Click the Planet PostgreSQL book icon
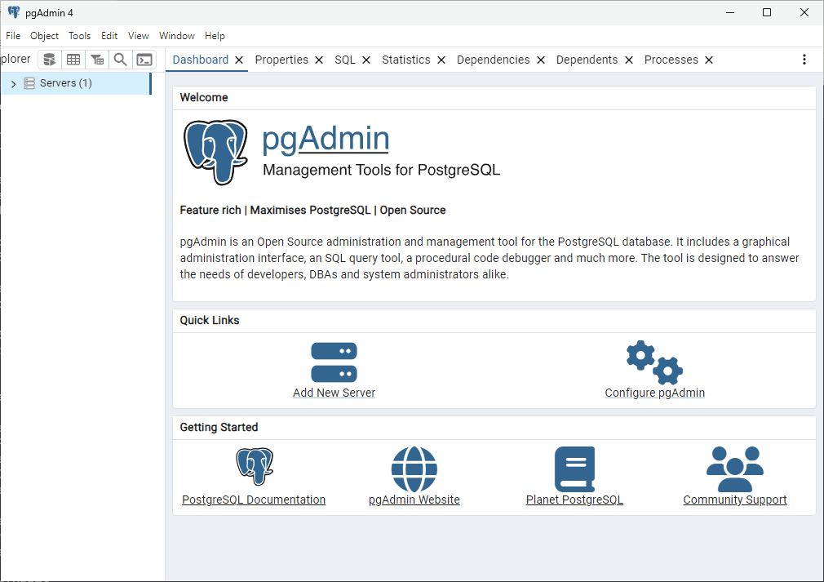Image resolution: width=824 pixels, height=582 pixels. pyautogui.click(x=574, y=469)
